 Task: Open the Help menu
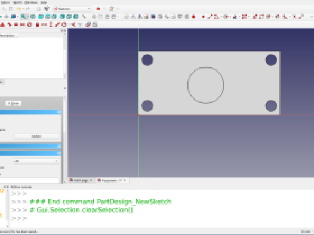point(44,2)
